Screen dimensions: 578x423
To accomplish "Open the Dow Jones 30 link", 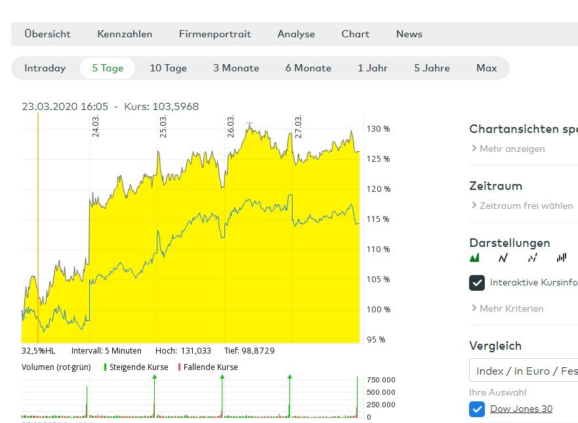I will (x=521, y=409).
